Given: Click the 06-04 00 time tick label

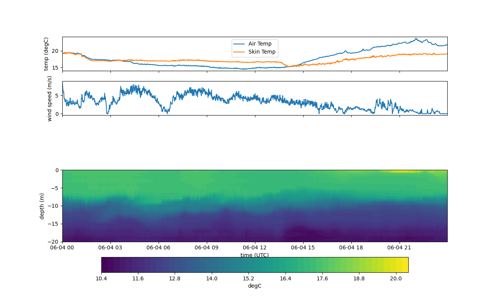Looking at the screenshot, I should tap(62, 248).
